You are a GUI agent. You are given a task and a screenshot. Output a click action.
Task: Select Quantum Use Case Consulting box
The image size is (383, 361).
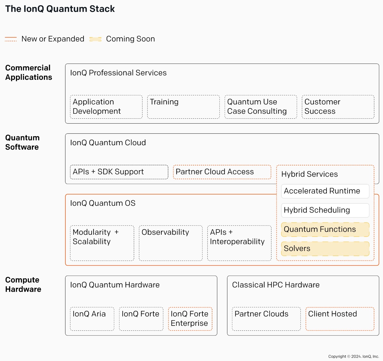[x=261, y=107]
